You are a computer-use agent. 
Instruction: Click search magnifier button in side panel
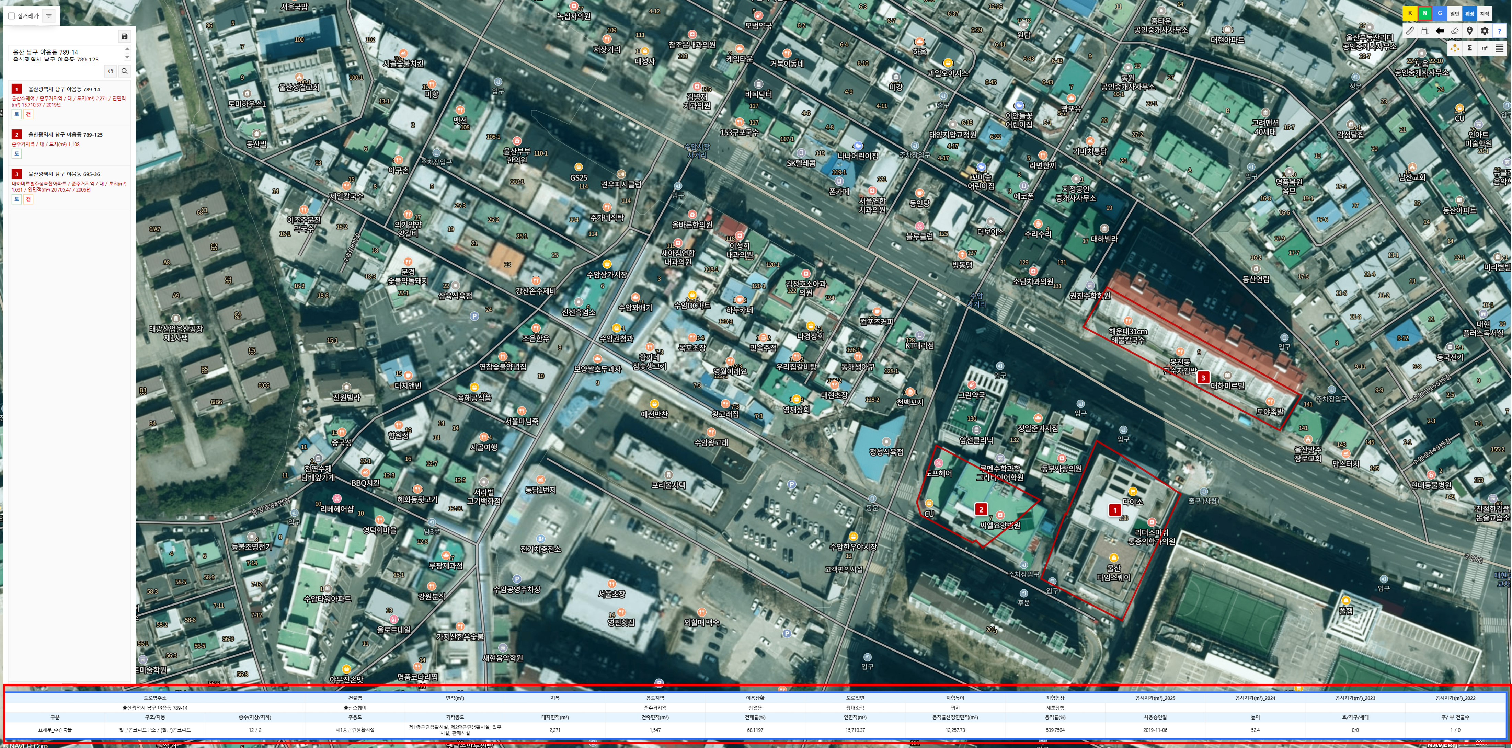click(124, 71)
